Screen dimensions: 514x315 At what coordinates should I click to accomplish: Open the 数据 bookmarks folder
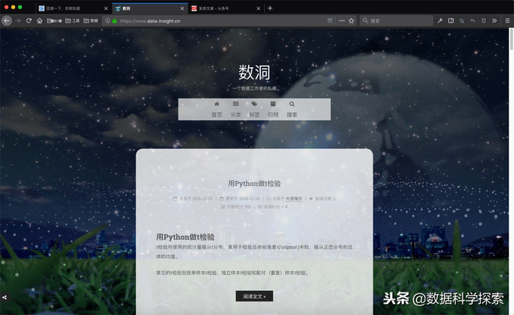91,21
